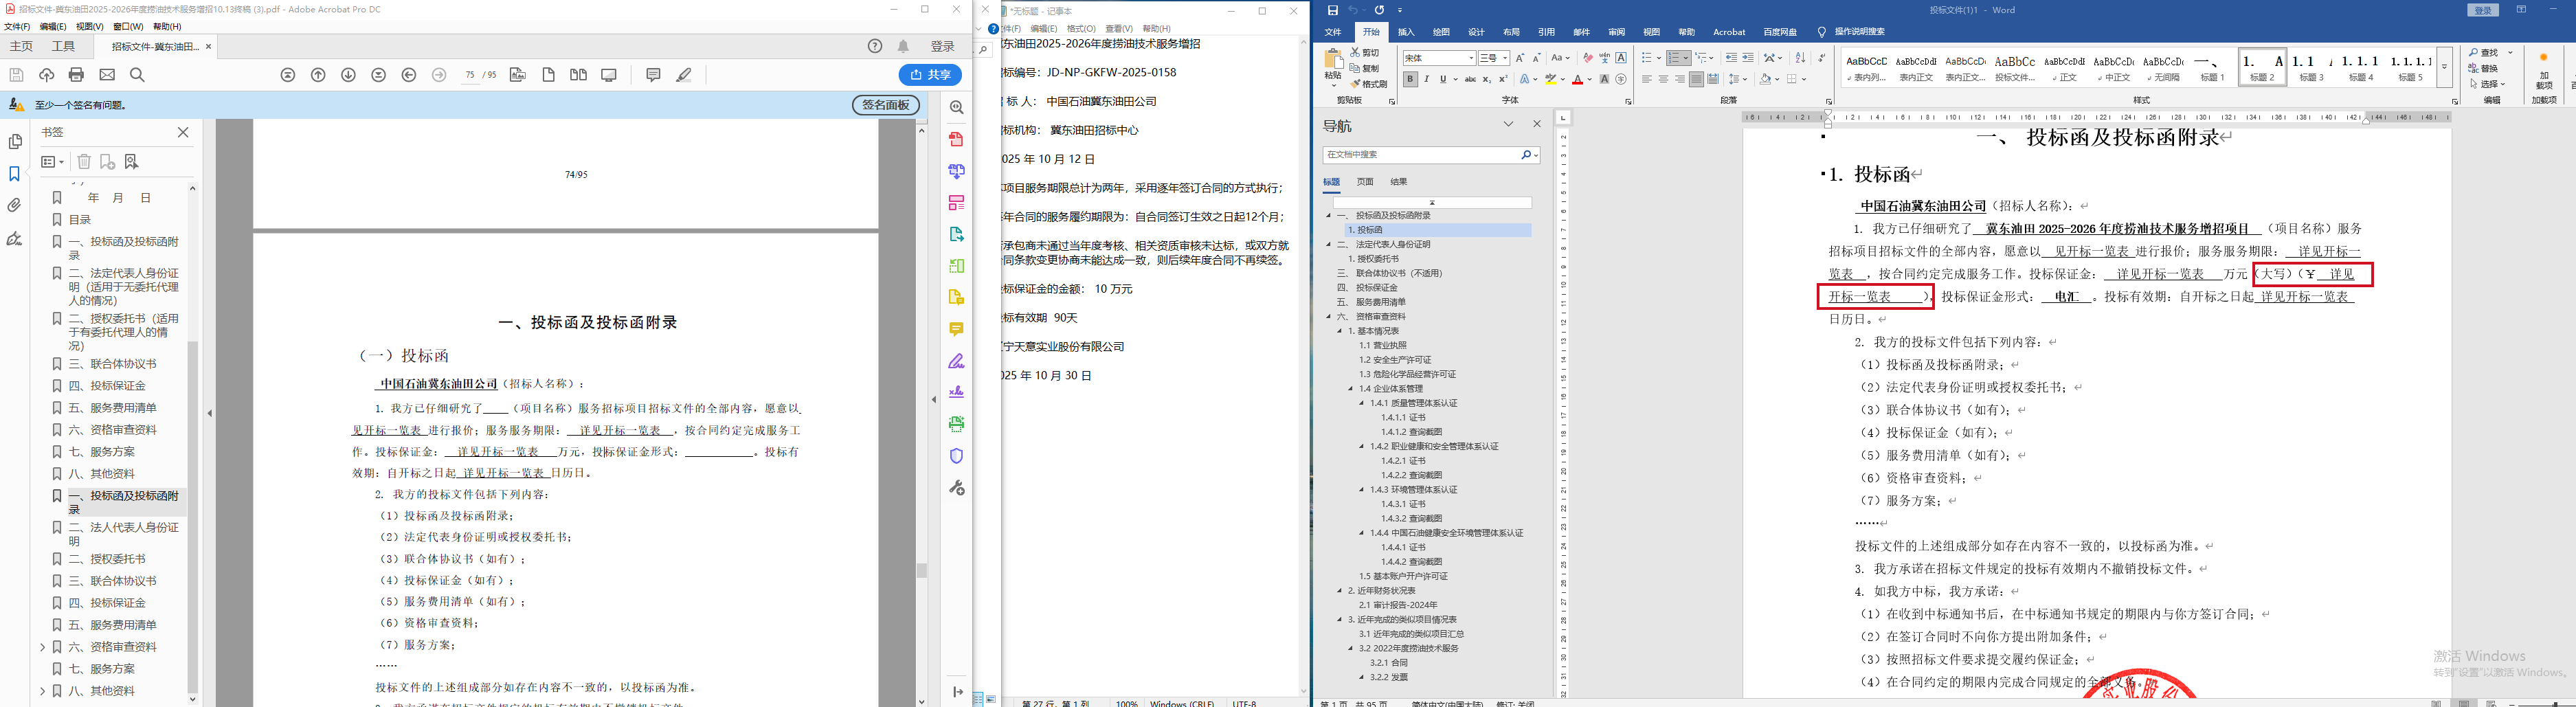This screenshot has width=2576, height=707.
Task: Toggle superscript in Word ribbon
Action: pos(1503,79)
